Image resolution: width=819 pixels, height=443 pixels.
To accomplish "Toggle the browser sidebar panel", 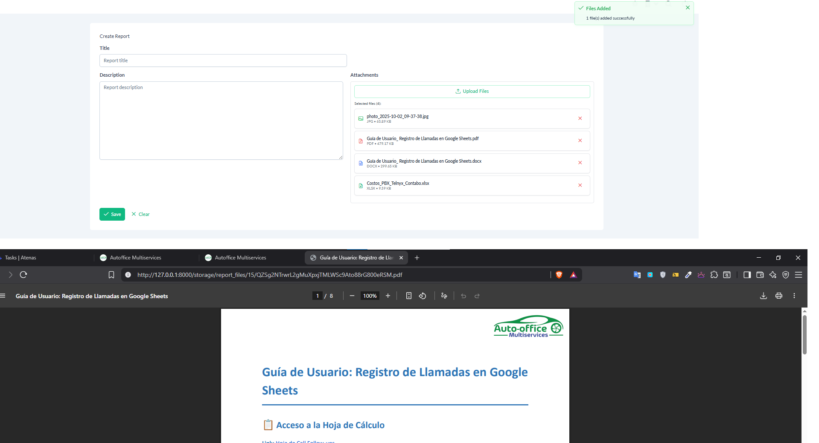I will [747, 275].
